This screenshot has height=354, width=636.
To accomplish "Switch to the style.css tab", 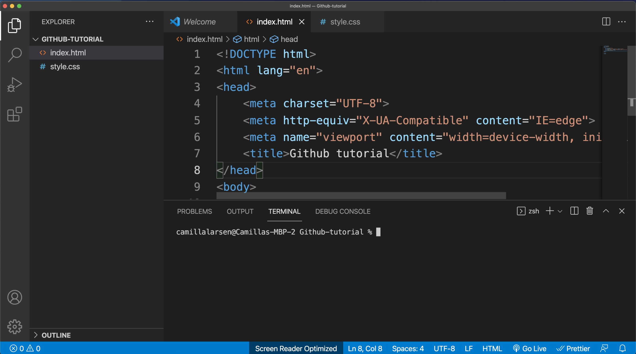I will (x=345, y=22).
